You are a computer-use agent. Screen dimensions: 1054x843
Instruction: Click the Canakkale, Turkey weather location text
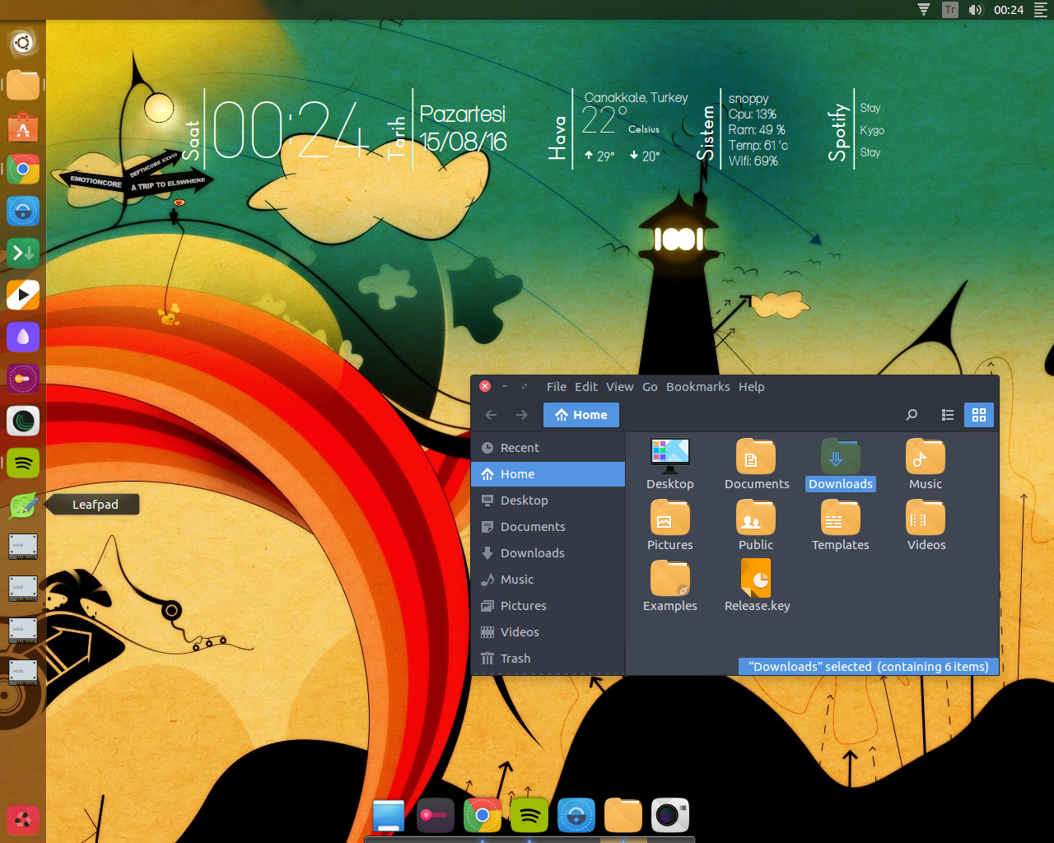636,97
